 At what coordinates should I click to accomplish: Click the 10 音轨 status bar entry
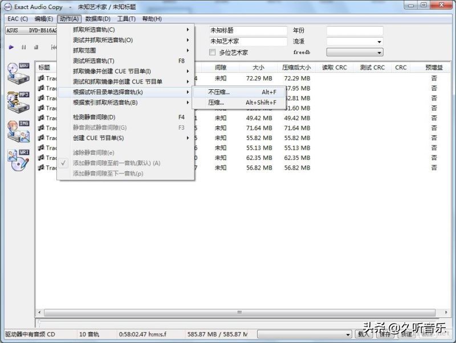pos(89,334)
